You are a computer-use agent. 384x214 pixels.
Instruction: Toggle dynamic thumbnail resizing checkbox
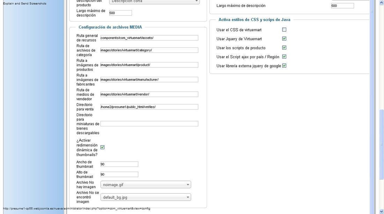coord(102,147)
